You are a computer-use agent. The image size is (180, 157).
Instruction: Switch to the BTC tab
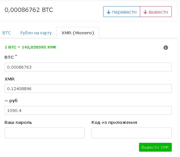tap(7, 33)
